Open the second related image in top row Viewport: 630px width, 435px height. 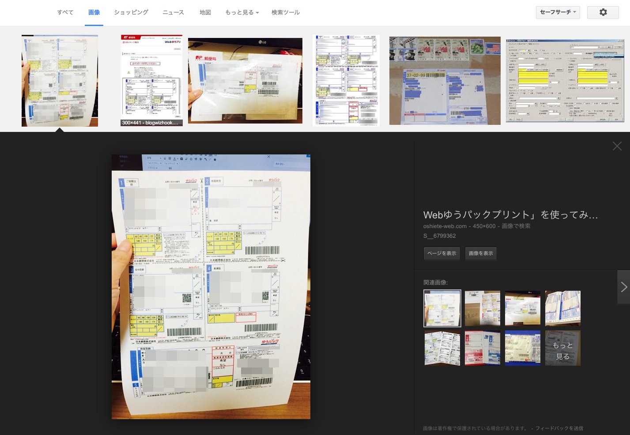[x=483, y=308]
